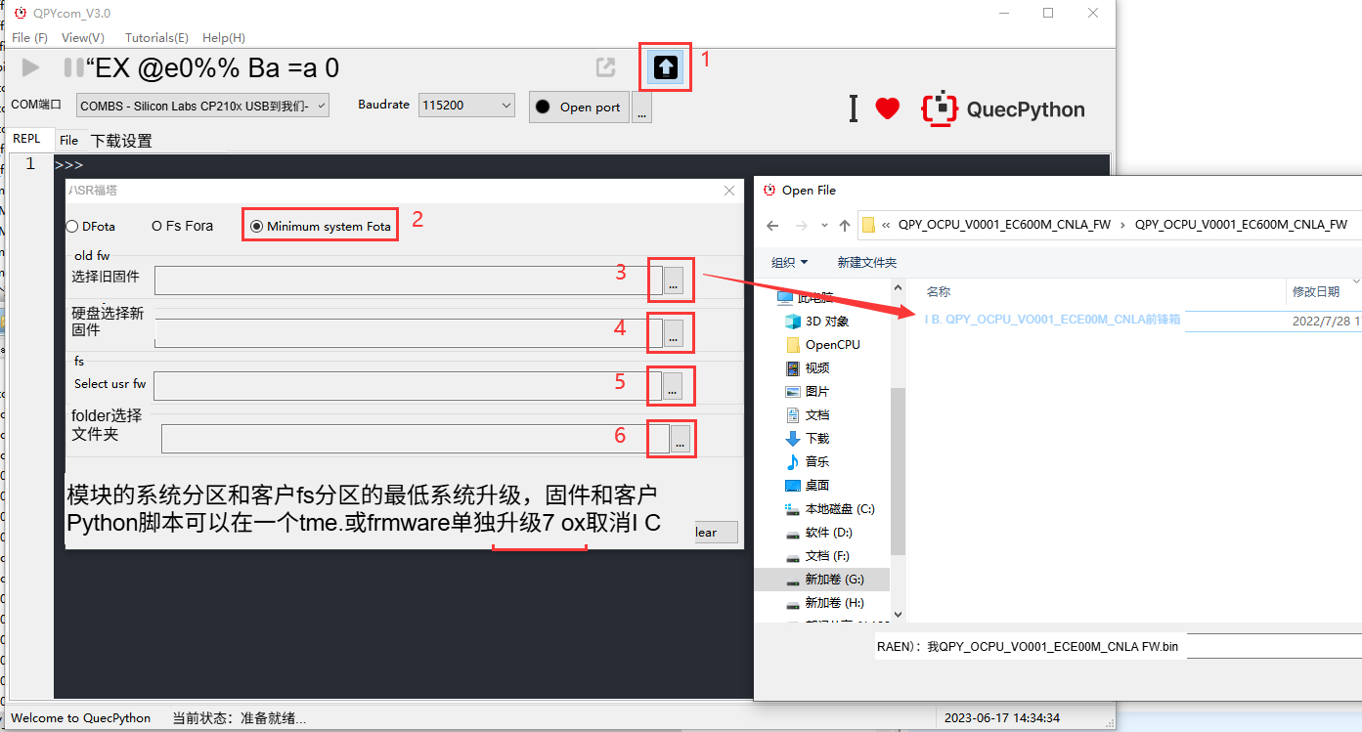The width and height of the screenshot is (1362, 732).
Task: Click the 当前状态：准备就绪 status text
Action: (x=240, y=718)
